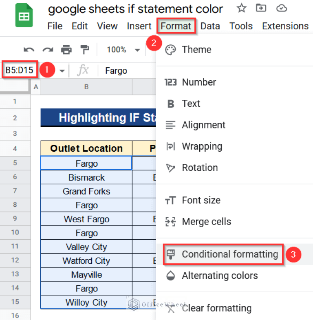Open the Font size submenu
The height and width of the screenshot is (320, 313).
coord(201,200)
